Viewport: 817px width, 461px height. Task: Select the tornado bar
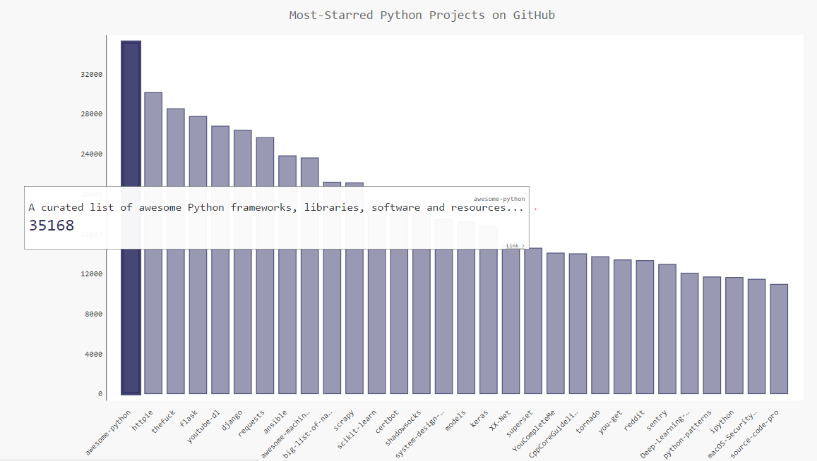coord(600,325)
